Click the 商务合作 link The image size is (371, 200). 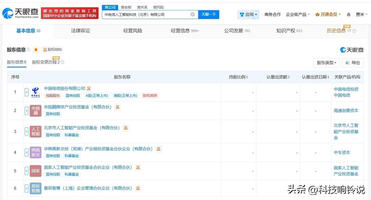(x=273, y=14)
